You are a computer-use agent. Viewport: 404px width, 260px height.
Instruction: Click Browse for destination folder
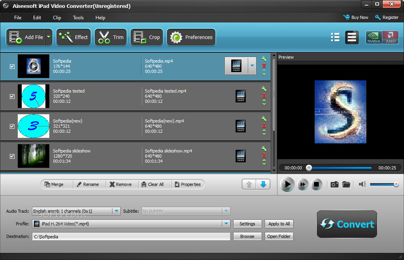[x=247, y=236]
